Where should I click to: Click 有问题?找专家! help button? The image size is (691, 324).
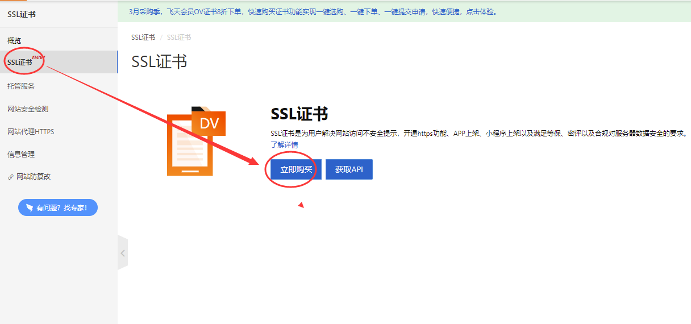pyautogui.click(x=58, y=207)
